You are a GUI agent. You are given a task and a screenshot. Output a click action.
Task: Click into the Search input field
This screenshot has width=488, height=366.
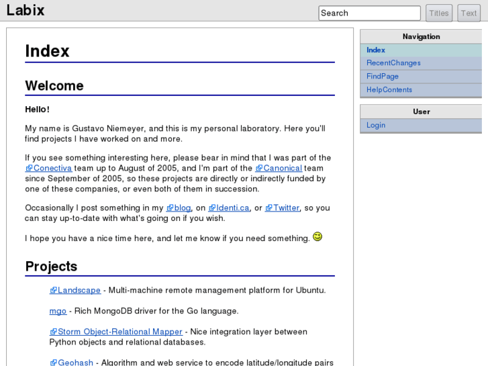click(x=369, y=13)
